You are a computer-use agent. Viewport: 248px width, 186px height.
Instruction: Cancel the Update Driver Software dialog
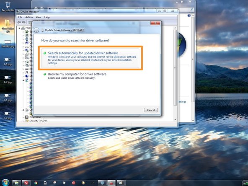point(151,110)
